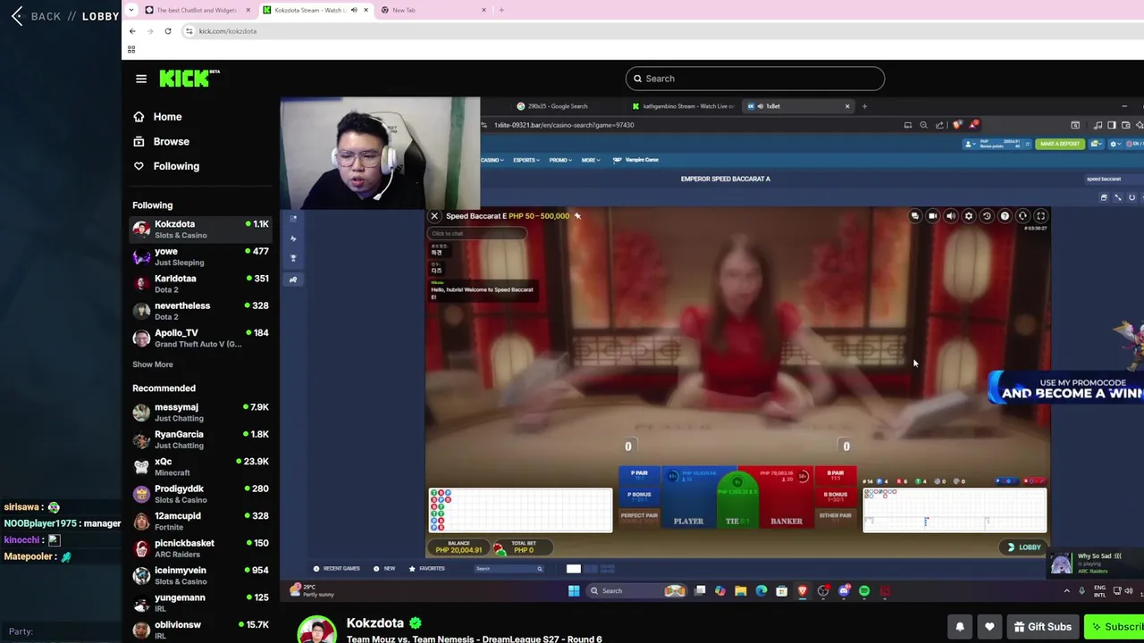Image resolution: width=1144 pixels, height=643 pixels.
Task: Bet on P BONUS side bet
Action: point(639,497)
